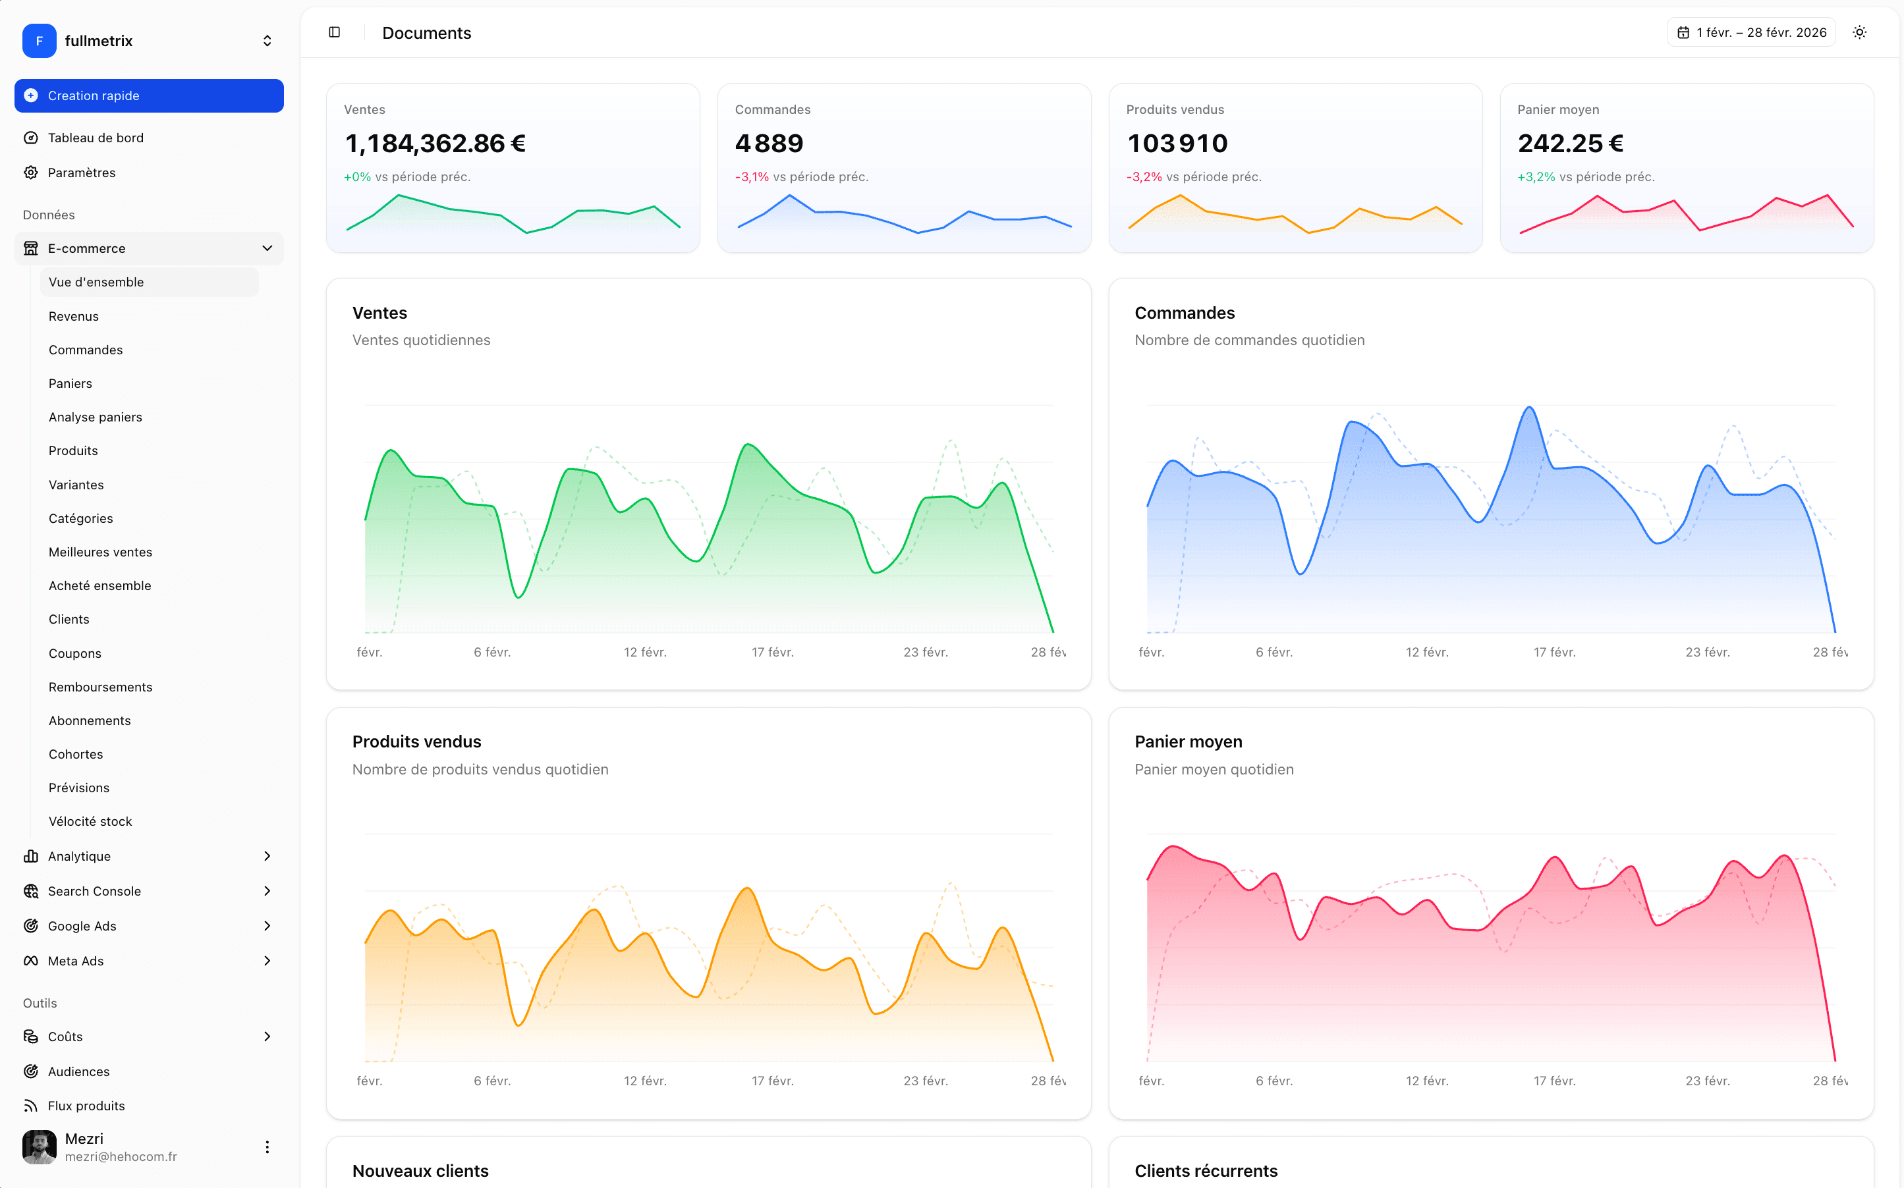Select the Google Ads icon
Screen dimensions: 1904x1188
click(x=31, y=925)
